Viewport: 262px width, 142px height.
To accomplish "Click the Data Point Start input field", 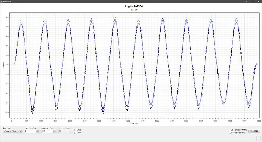I will 30,131.
